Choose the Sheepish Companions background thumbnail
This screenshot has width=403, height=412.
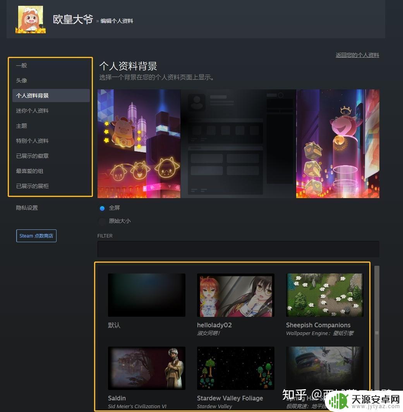(x=325, y=295)
